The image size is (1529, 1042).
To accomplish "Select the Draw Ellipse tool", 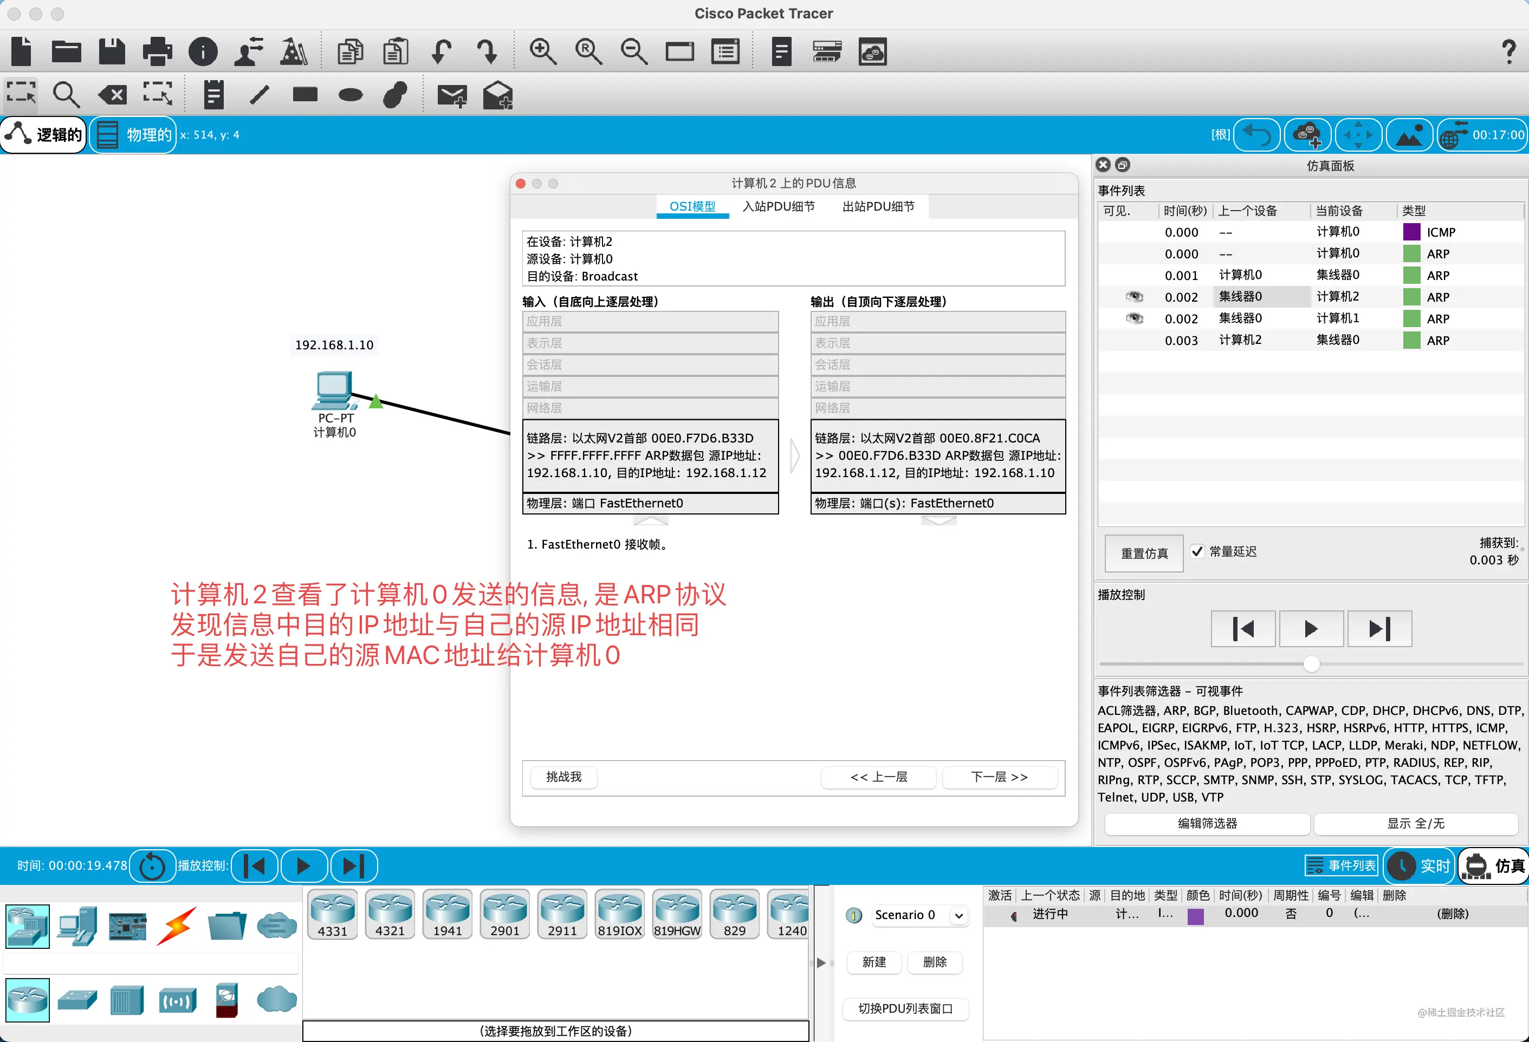I will [350, 95].
